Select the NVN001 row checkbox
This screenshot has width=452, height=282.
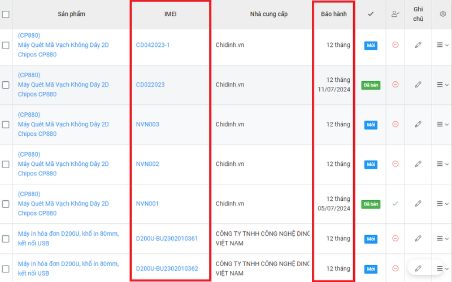pyautogui.click(x=6, y=204)
